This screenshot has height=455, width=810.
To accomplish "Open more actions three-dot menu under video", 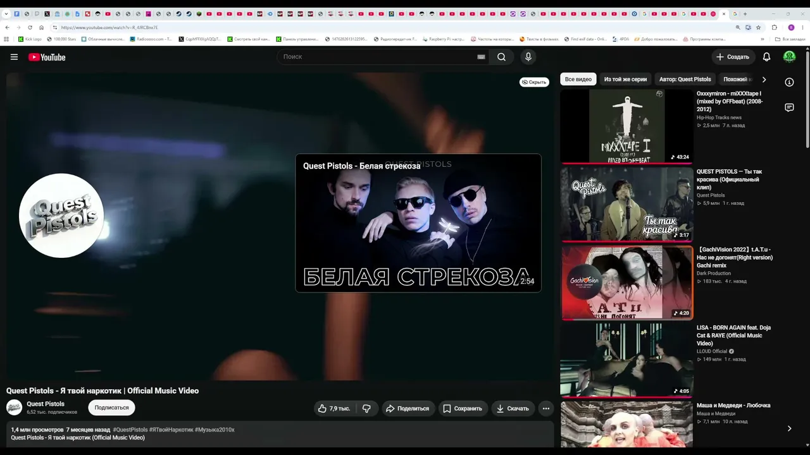I will click(546, 408).
